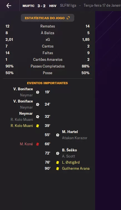Open the Estatísticas do Jogo popout icon
Screen dimensions: 121x210
pos(68,18)
